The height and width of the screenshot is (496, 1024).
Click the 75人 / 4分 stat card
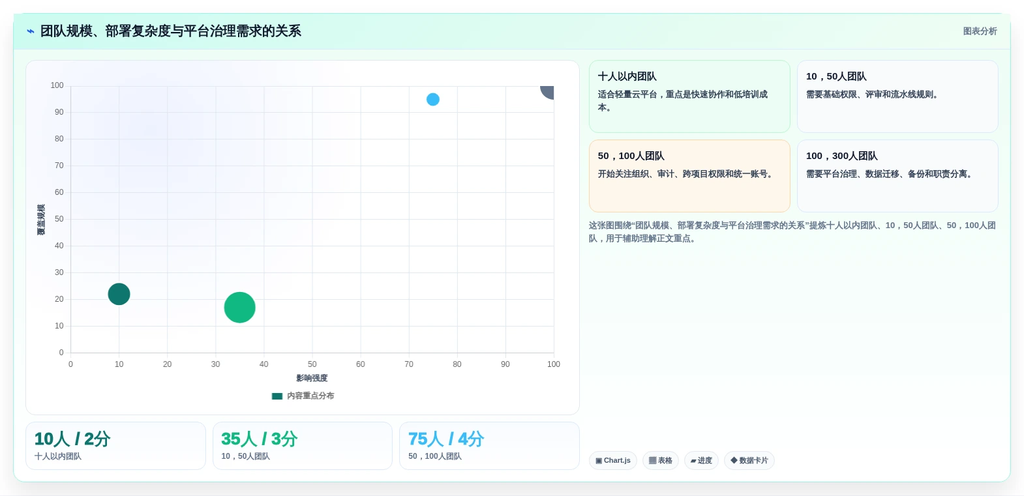click(x=489, y=446)
